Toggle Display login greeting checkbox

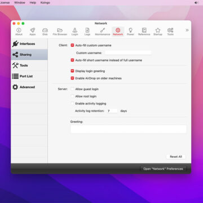pos(72,71)
